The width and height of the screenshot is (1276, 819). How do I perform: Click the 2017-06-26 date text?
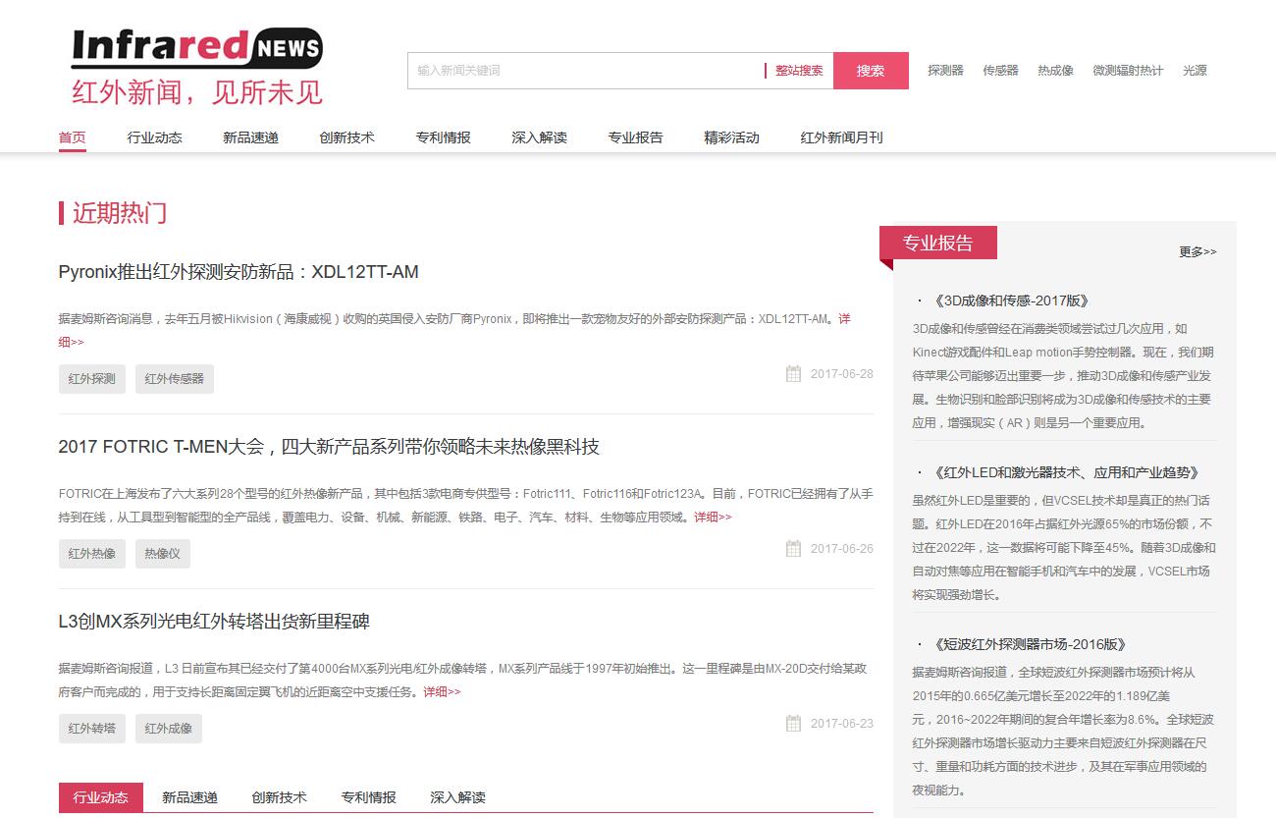pyautogui.click(x=841, y=549)
